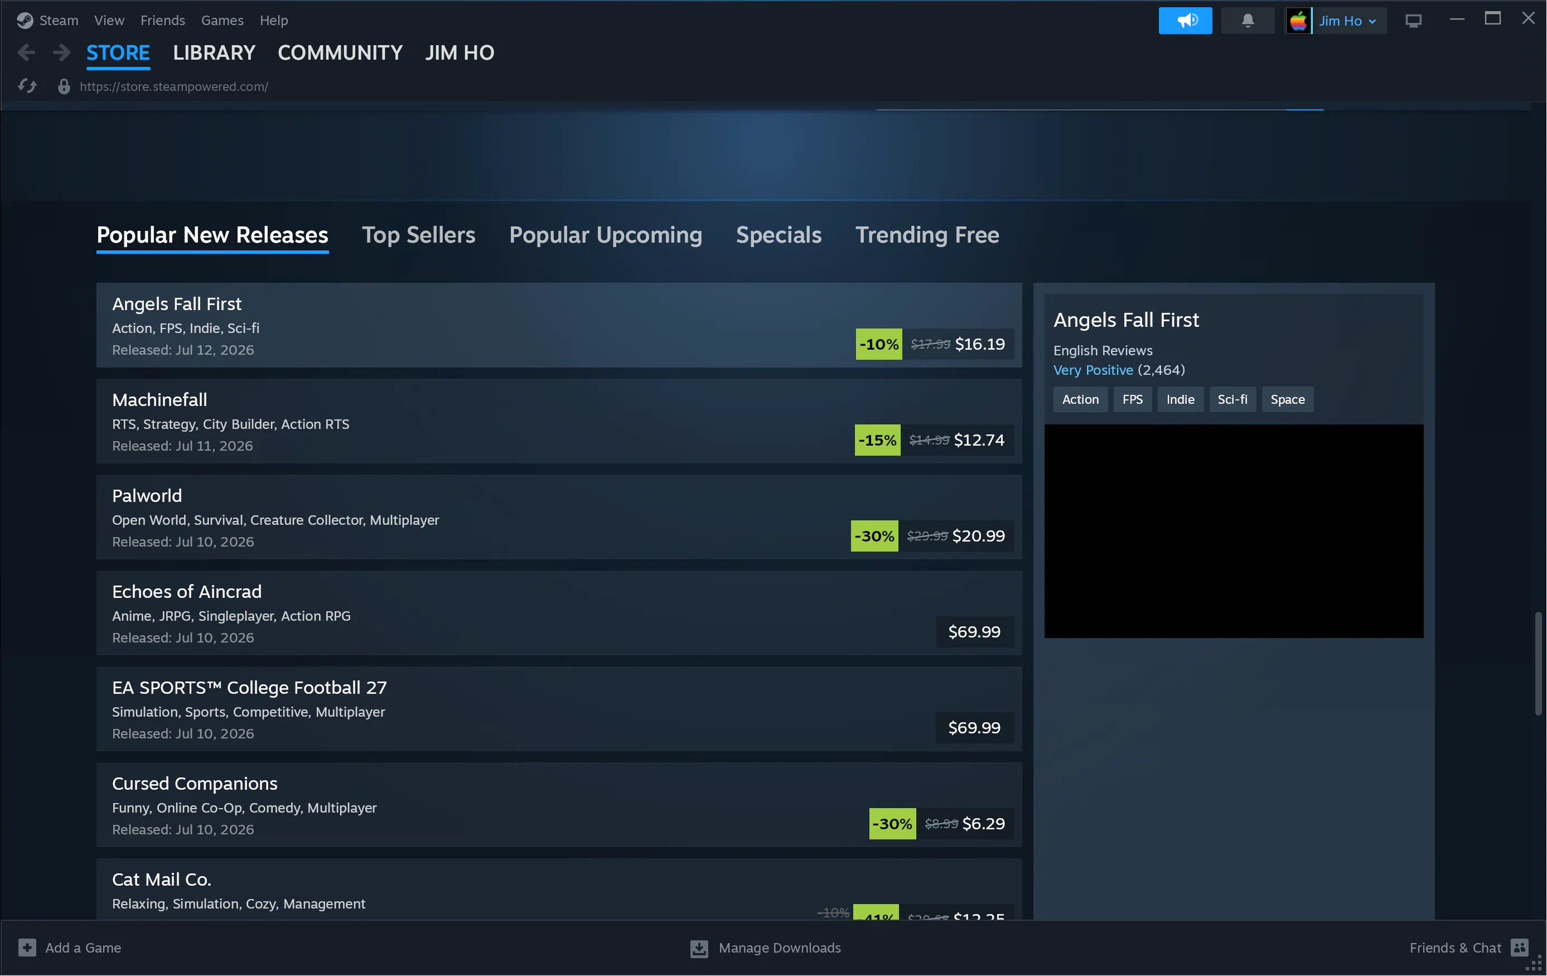Screen dimensions: 1547x976
Task: Click the Manage Downloads text label
Action: (779, 948)
